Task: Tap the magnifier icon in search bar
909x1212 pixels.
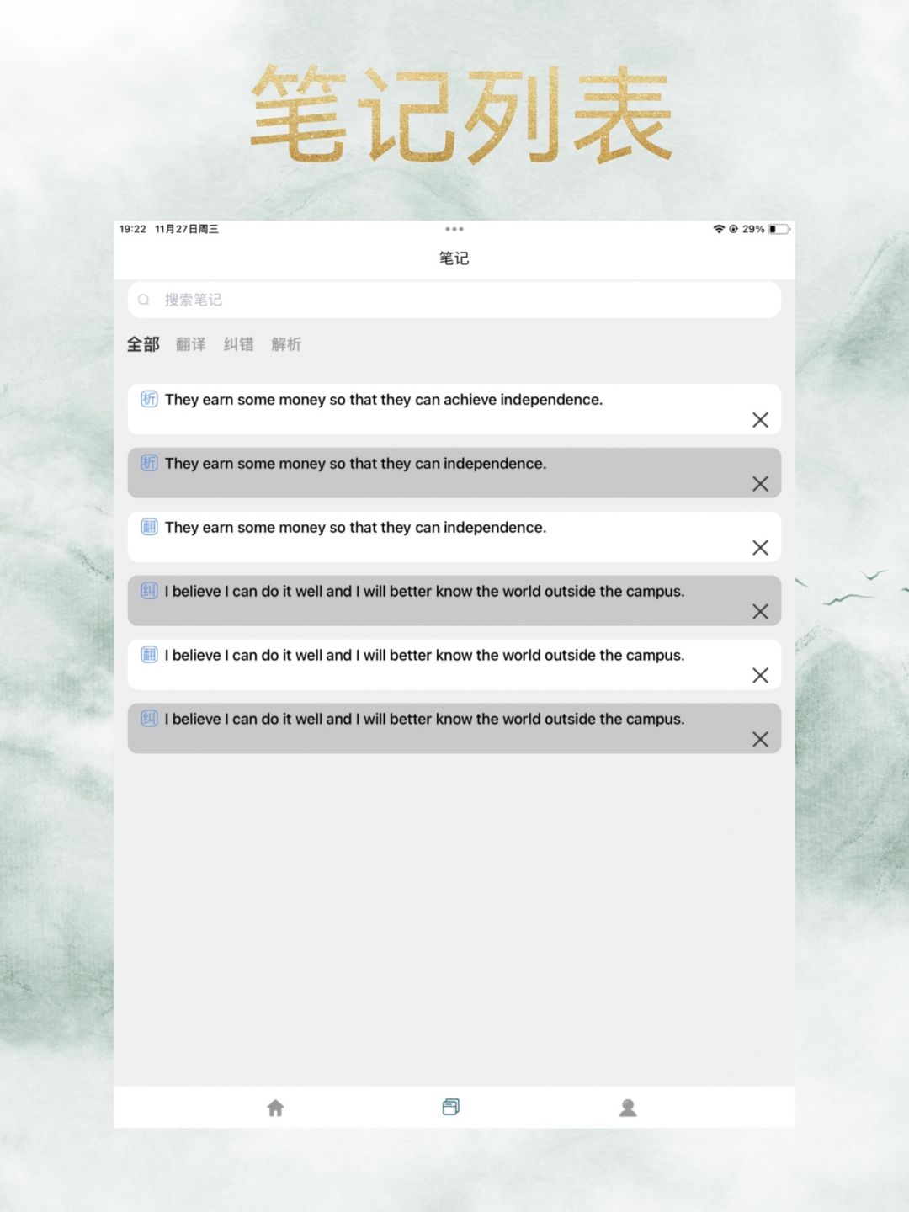Action: (144, 300)
